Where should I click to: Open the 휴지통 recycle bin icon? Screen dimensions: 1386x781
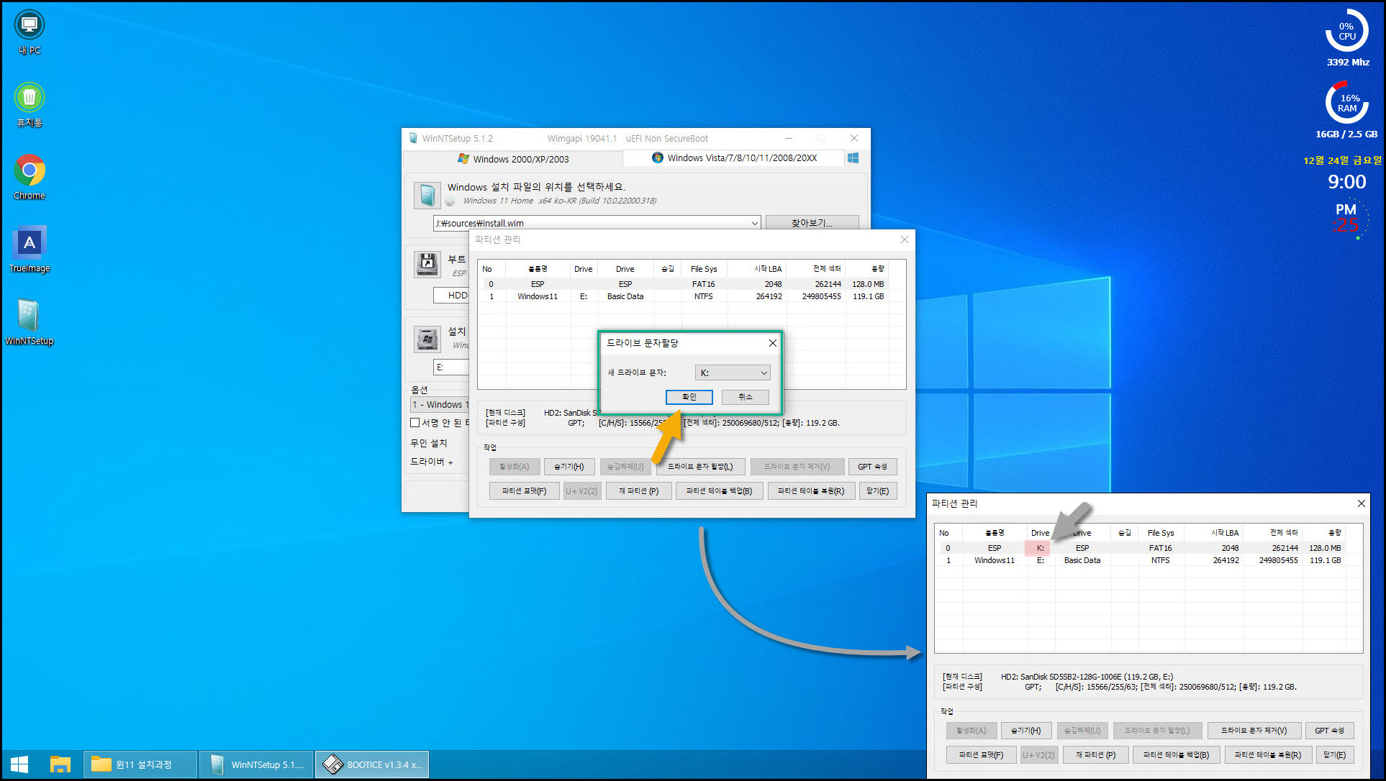click(x=29, y=105)
